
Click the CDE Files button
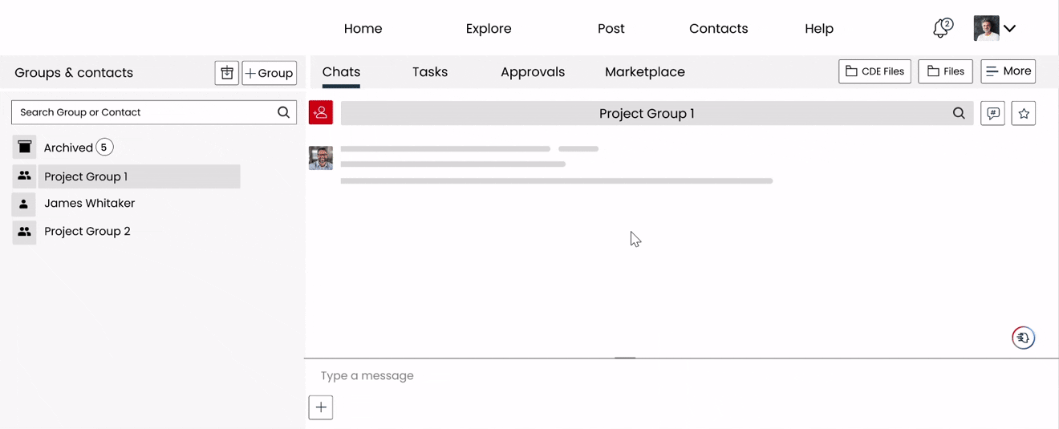click(874, 71)
